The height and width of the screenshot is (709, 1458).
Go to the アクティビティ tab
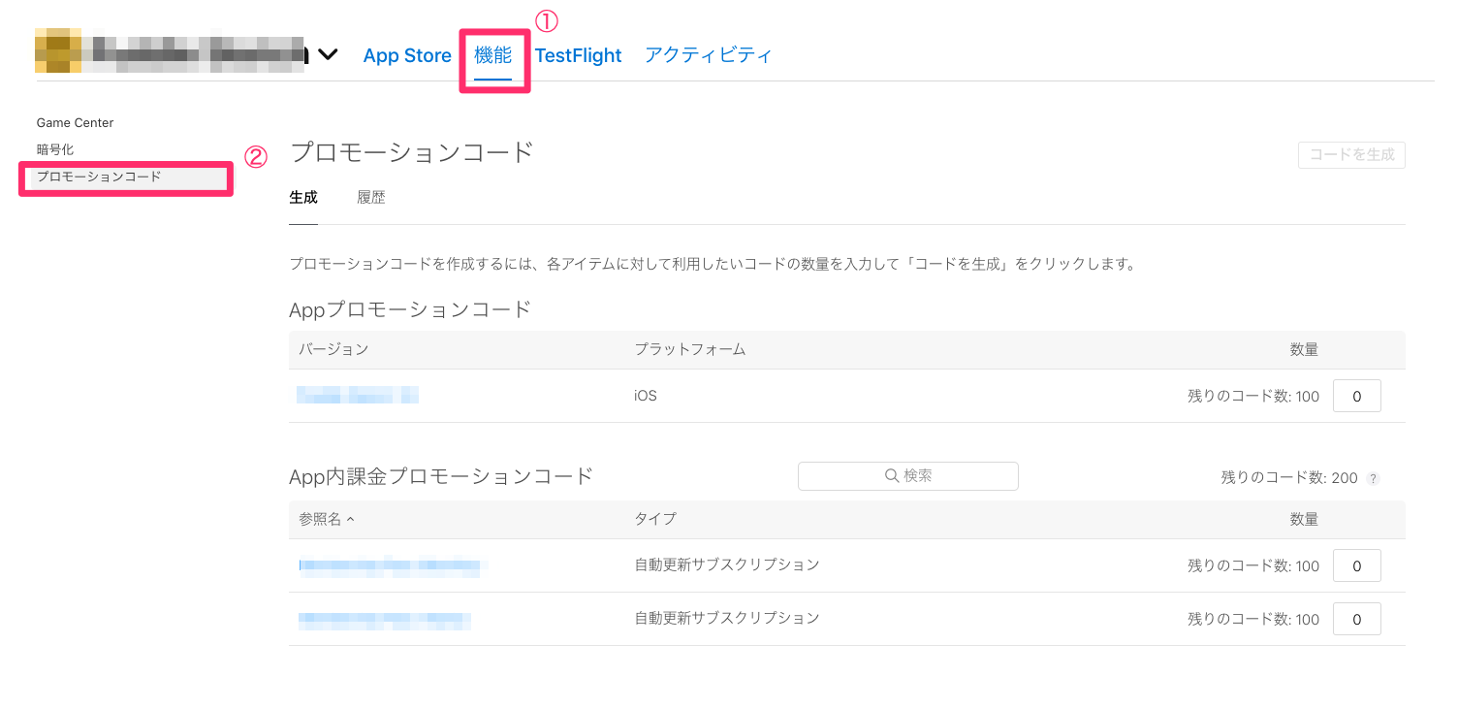click(x=708, y=55)
